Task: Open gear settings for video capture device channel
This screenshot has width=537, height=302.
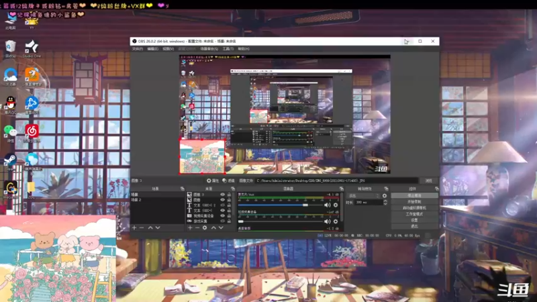Action: (x=336, y=221)
